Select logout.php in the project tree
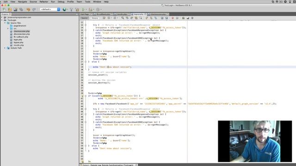Viewport: 296px width, 166px height. [18, 42]
